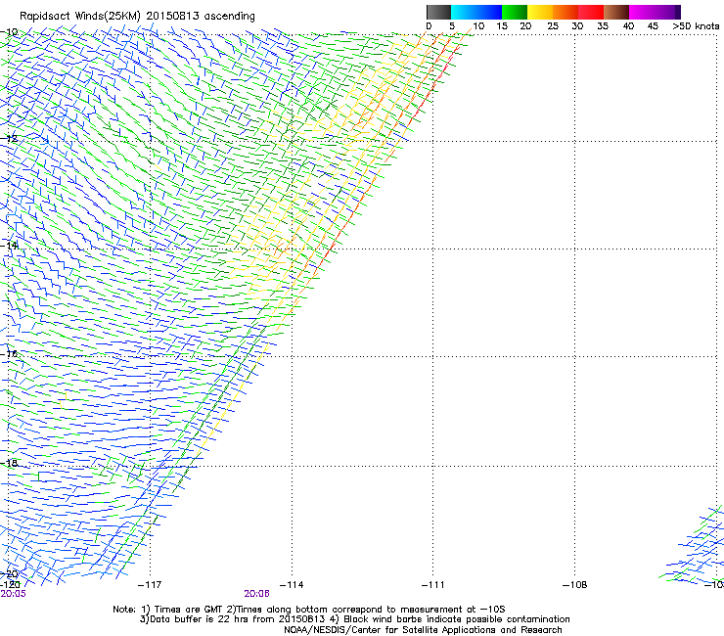724x636 pixels.
Task: Click the cyan-blue 5-15 knots legend segment
Action: [476, 12]
